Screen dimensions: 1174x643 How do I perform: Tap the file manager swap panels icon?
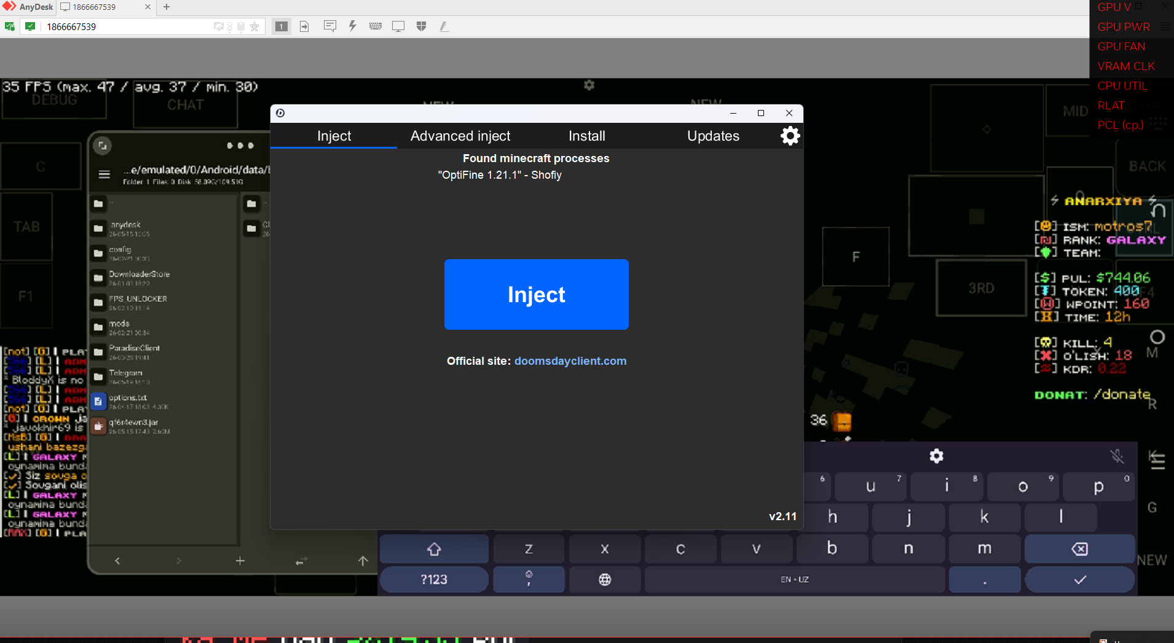tap(301, 561)
